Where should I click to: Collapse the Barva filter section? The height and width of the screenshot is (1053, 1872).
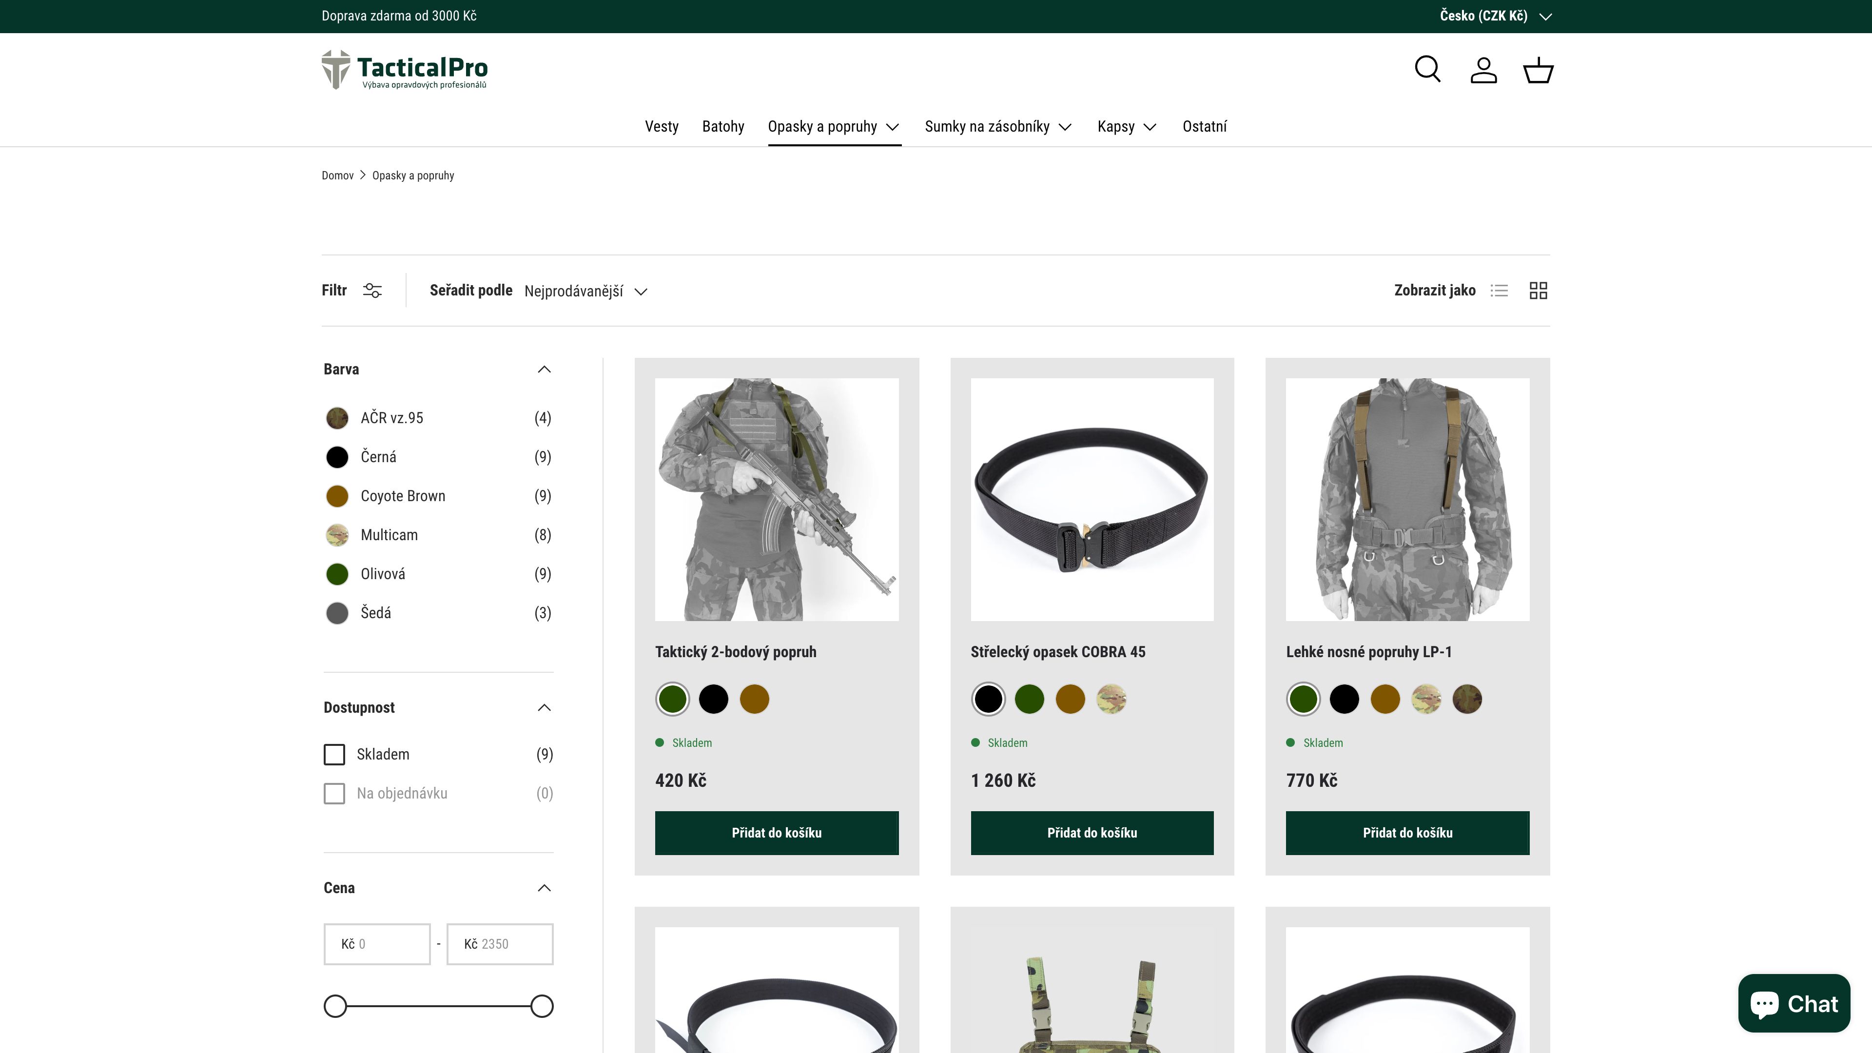pos(544,369)
